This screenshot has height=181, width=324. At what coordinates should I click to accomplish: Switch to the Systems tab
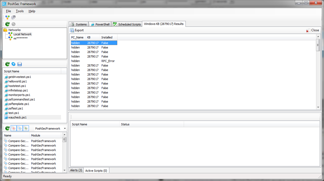(79, 24)
